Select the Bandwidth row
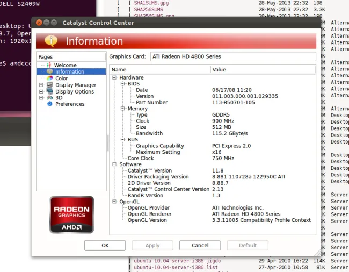Image resolution: width=349 pixels, height=272 pixels. [x=213, y=133]
